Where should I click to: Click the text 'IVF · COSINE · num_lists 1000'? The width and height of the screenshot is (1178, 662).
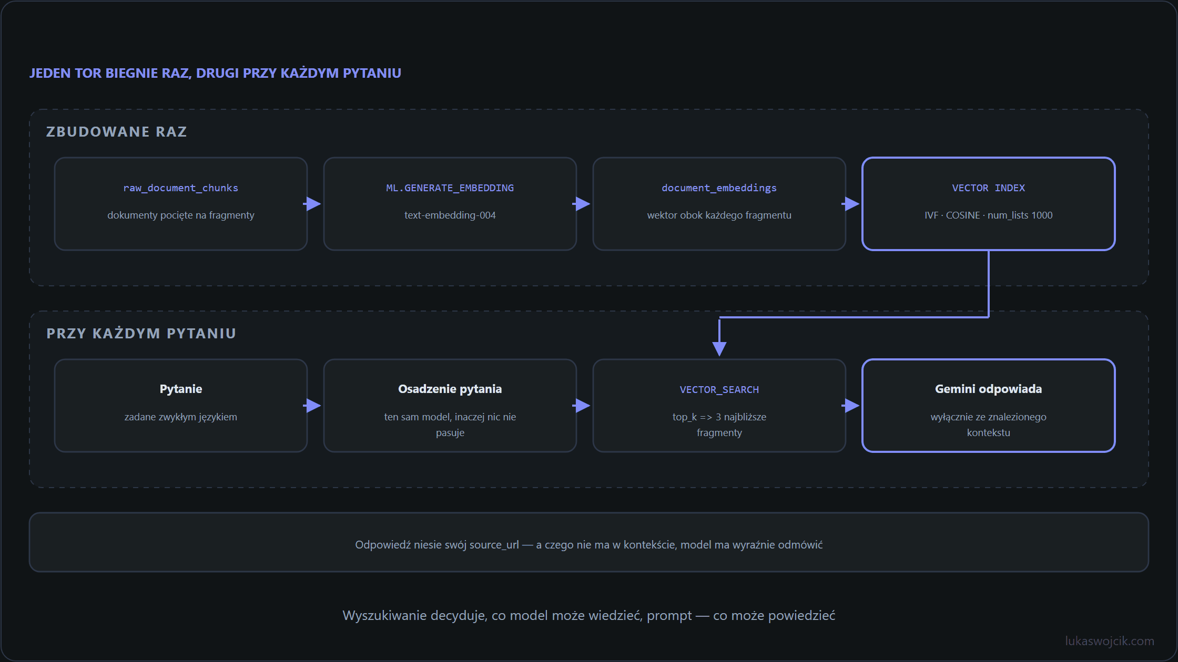pyautogui.click(x=989, y=215)
